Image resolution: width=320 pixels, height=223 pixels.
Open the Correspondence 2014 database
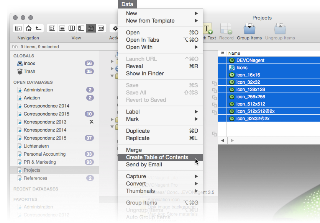pos(54,106)
